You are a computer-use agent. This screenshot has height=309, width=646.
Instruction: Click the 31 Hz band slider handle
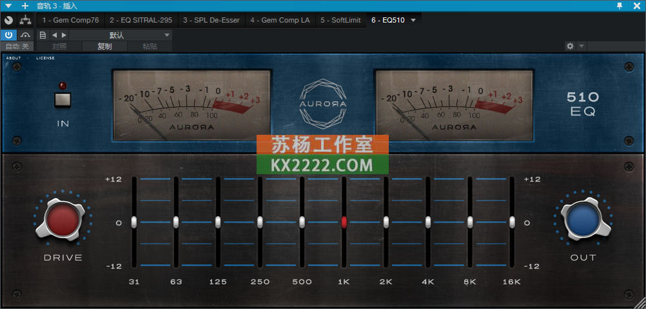point(134,222)
